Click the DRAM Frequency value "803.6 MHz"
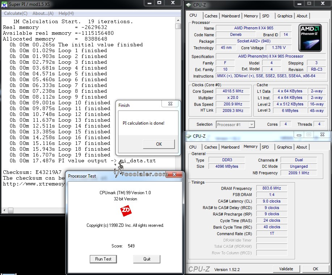Screen dimensions: 332x275 272,188
